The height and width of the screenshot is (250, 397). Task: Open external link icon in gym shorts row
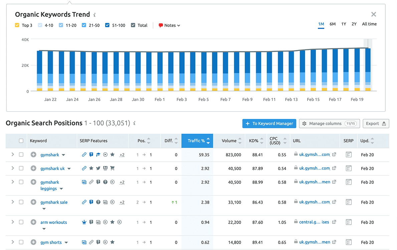(x=334, y=242)
